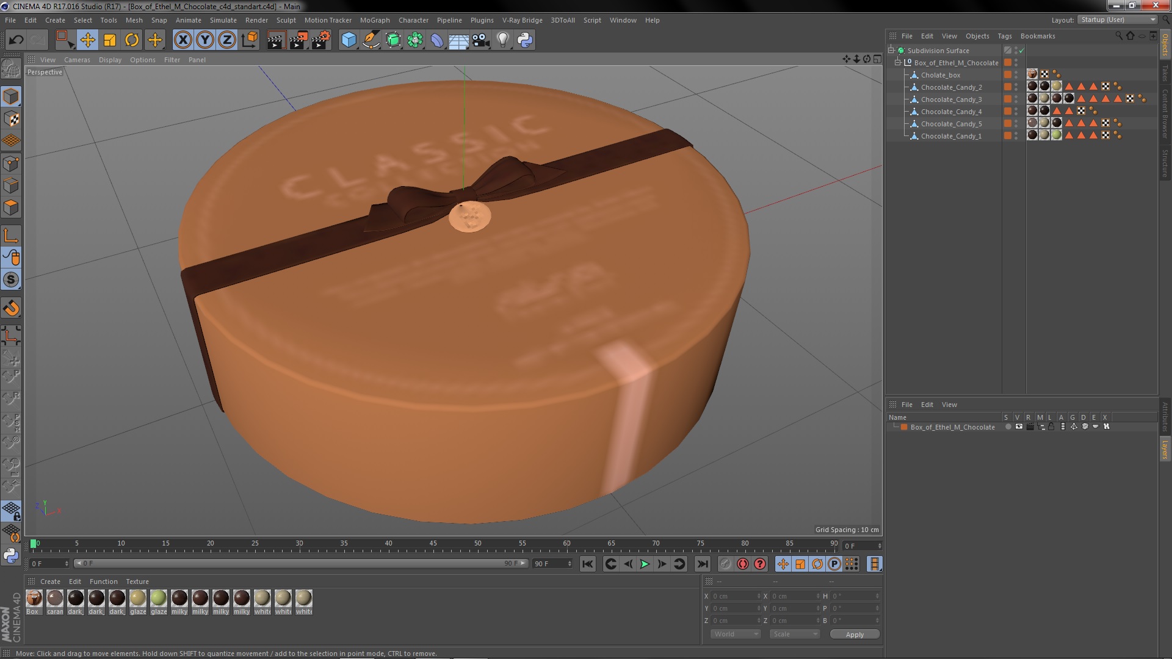Click the coordinate system icon

click(250, 40)
